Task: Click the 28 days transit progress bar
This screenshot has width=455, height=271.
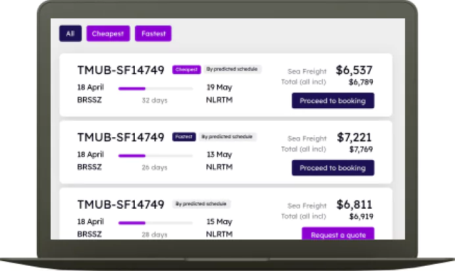Action: (x=156, y=223)
